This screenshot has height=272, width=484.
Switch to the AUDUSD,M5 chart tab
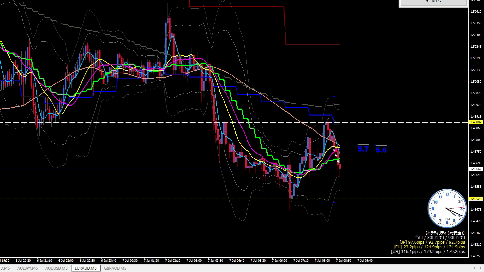pyautogui.click(x=56, y=268)
